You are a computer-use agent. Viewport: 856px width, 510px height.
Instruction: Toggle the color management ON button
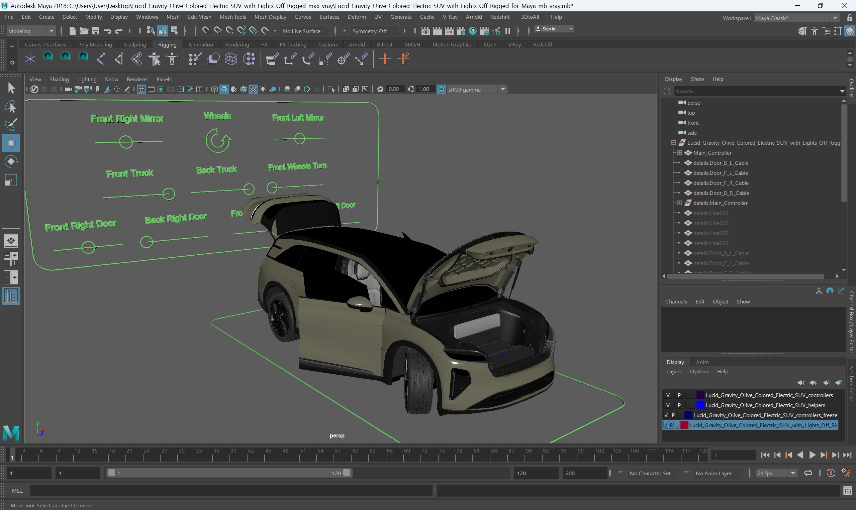click(441, 89)
